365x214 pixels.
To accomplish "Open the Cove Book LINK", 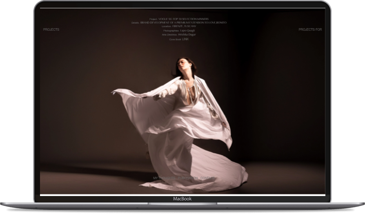I will [185, 39].
